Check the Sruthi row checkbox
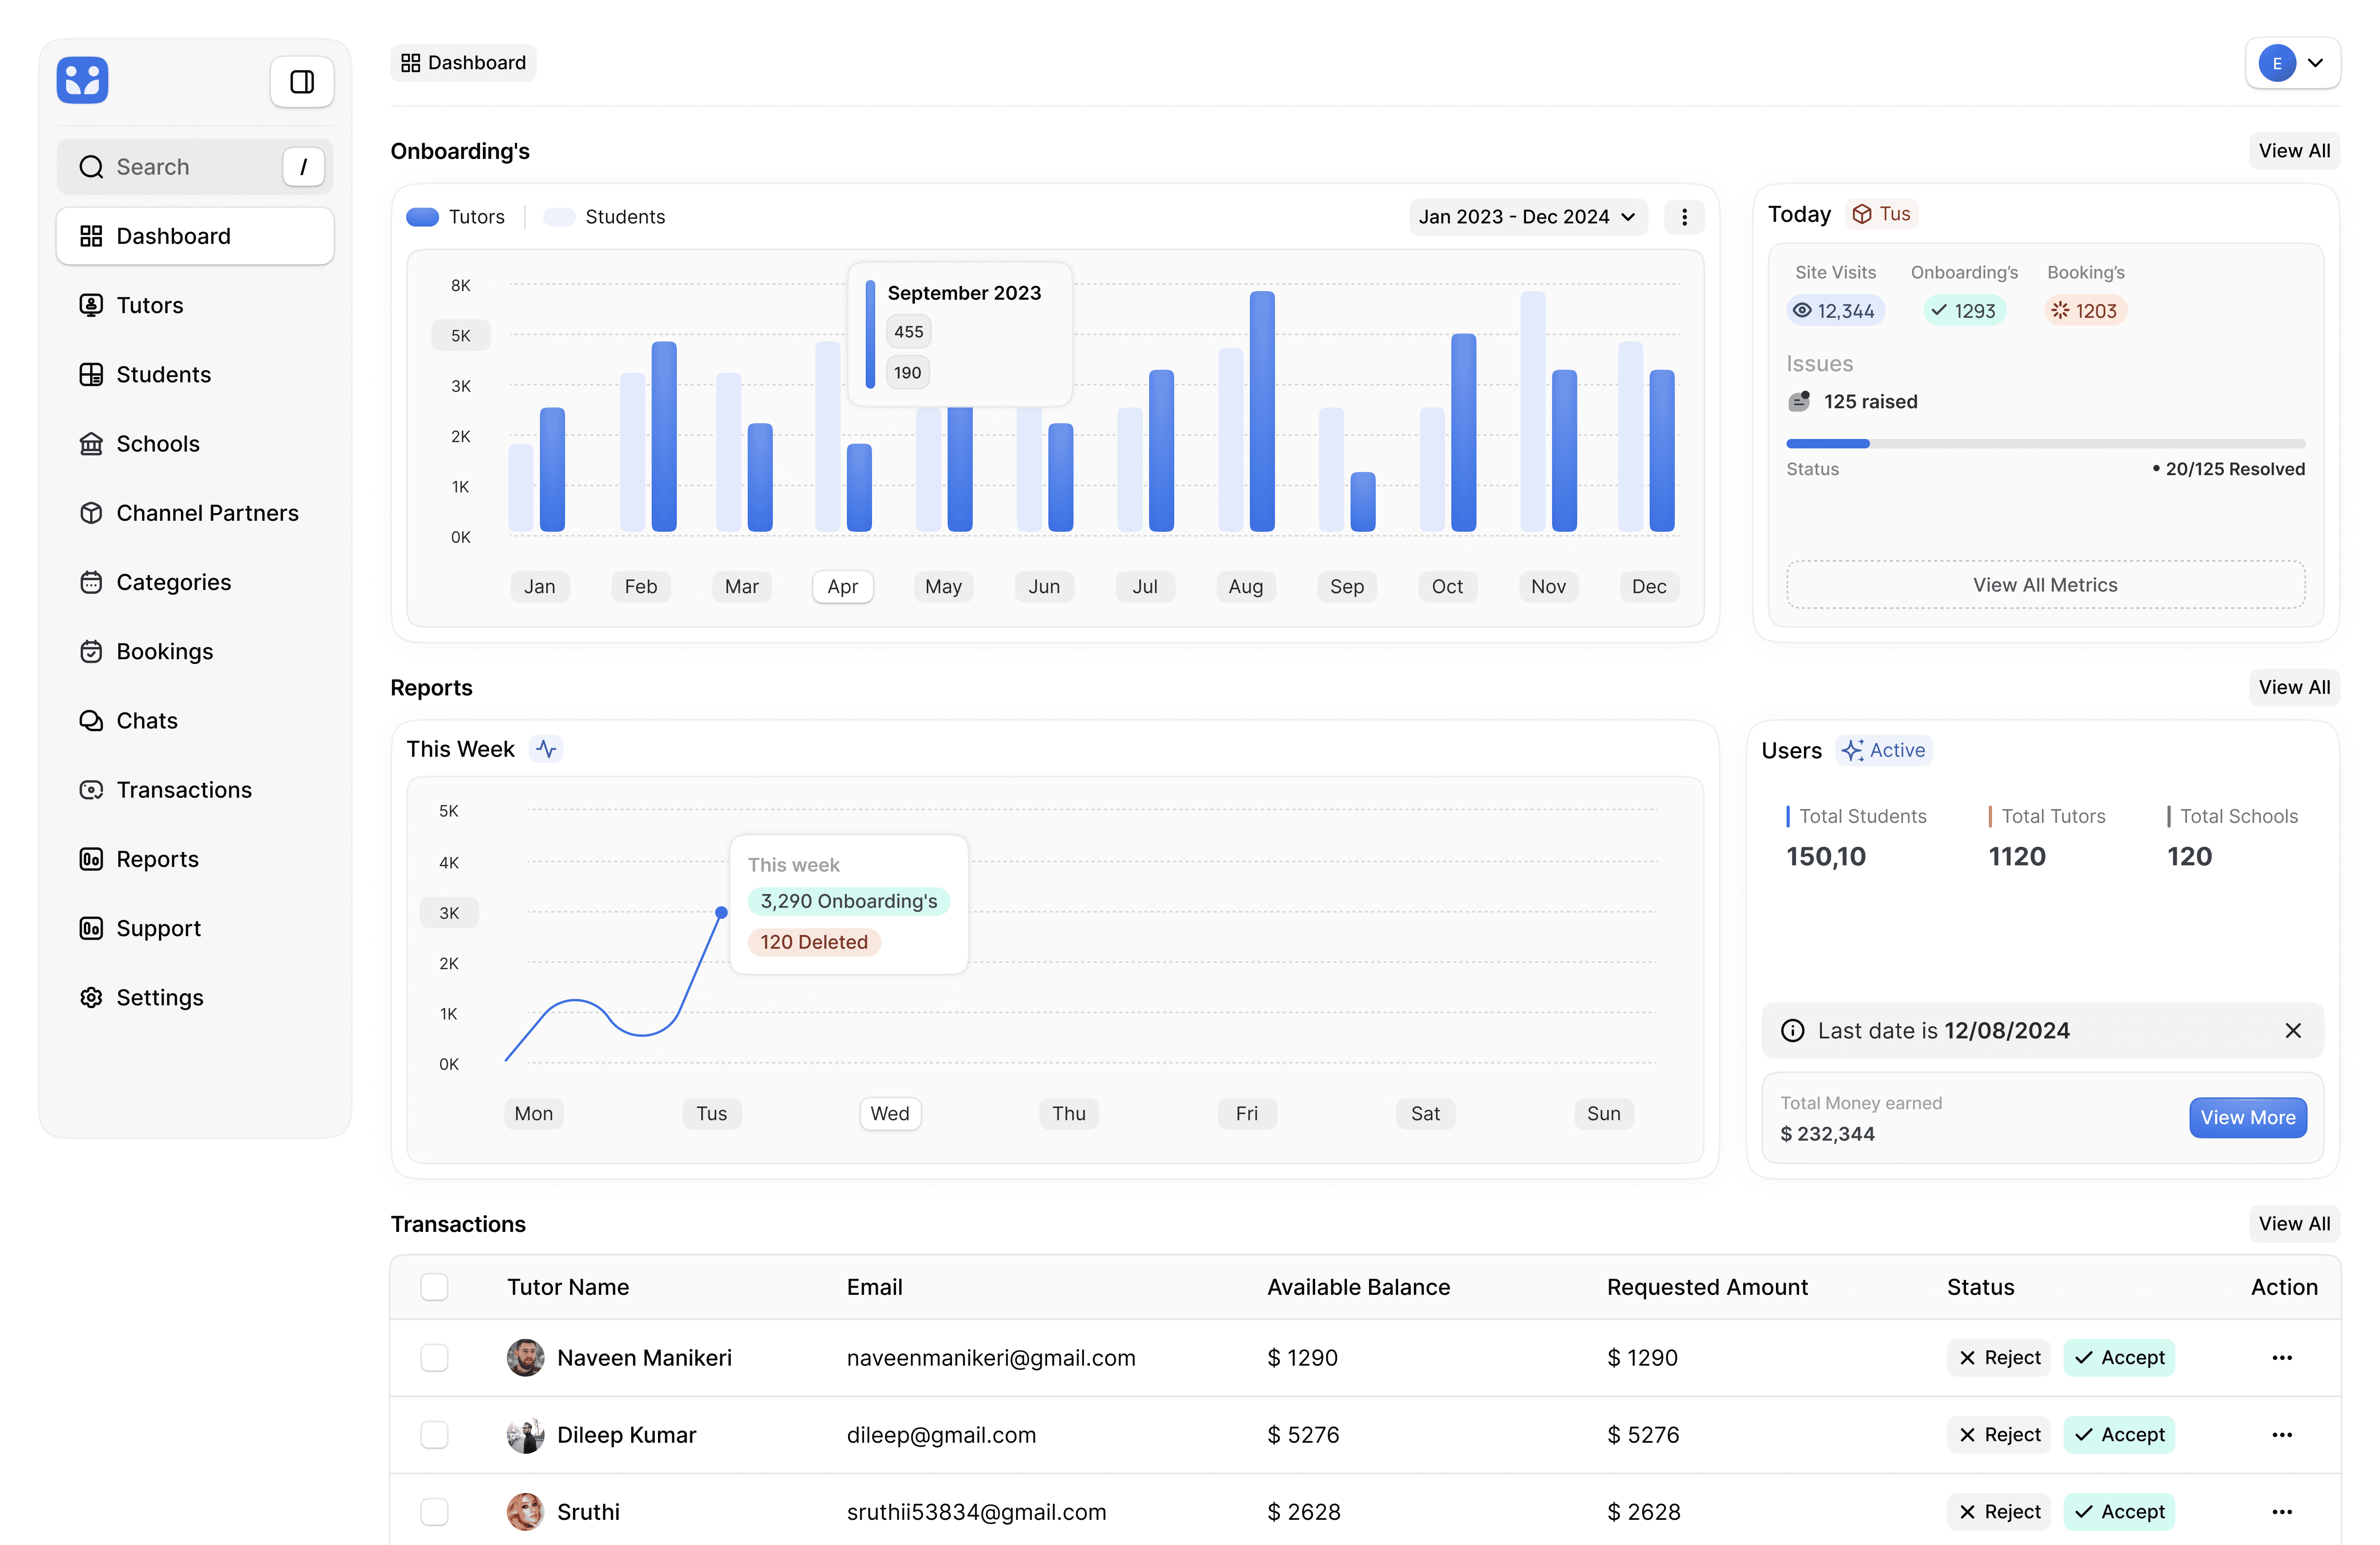Viewport: 2380px width, 1545px height. point(434,1512)
